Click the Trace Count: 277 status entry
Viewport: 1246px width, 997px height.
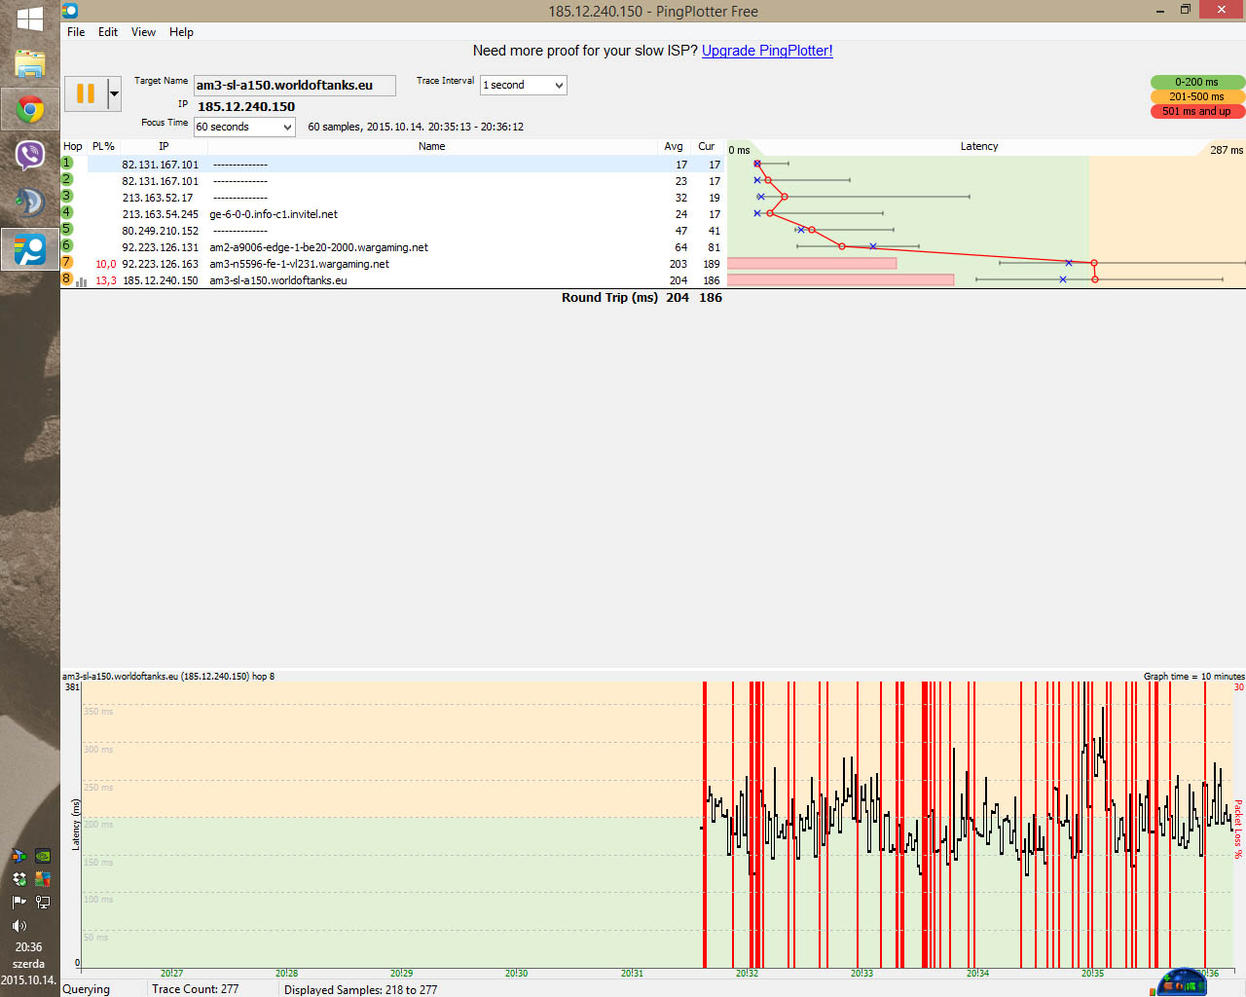196,989
